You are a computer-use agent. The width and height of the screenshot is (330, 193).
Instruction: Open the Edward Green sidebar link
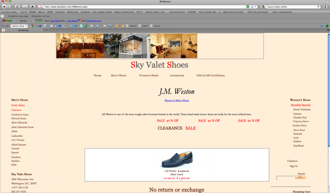18,118
